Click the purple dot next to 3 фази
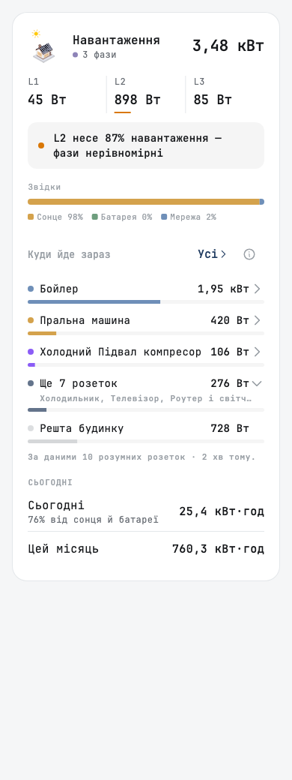292x780 pixels. [x=75, y=55]
